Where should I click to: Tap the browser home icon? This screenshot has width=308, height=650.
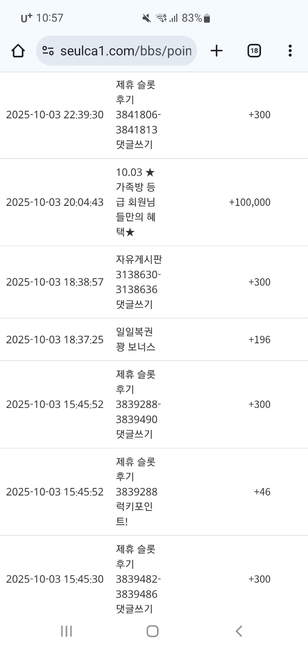(18, 51)
